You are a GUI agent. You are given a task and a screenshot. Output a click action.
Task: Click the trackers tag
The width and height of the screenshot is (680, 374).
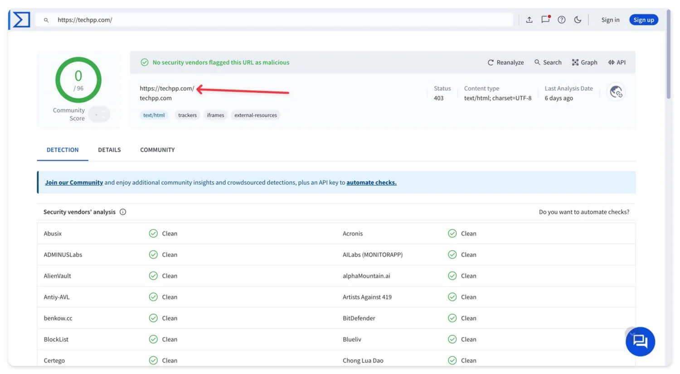click(x=187, y=115)
